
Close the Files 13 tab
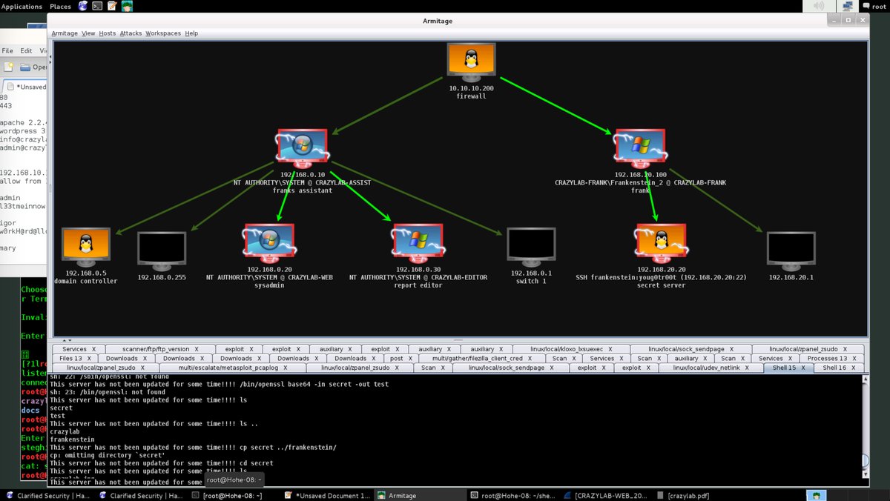point(90,359)
